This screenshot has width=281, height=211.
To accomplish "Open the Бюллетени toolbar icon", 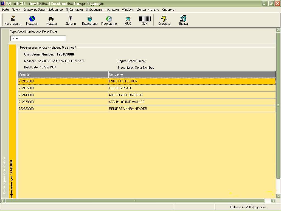I will click(90, 20).
